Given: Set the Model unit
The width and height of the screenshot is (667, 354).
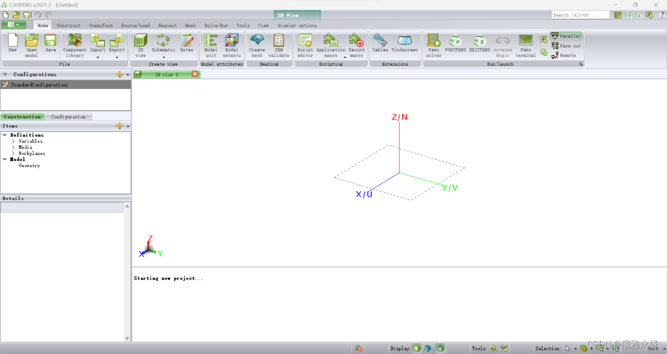Looking at the screenshot, I should pyautogui.click(x=211, y=46).
